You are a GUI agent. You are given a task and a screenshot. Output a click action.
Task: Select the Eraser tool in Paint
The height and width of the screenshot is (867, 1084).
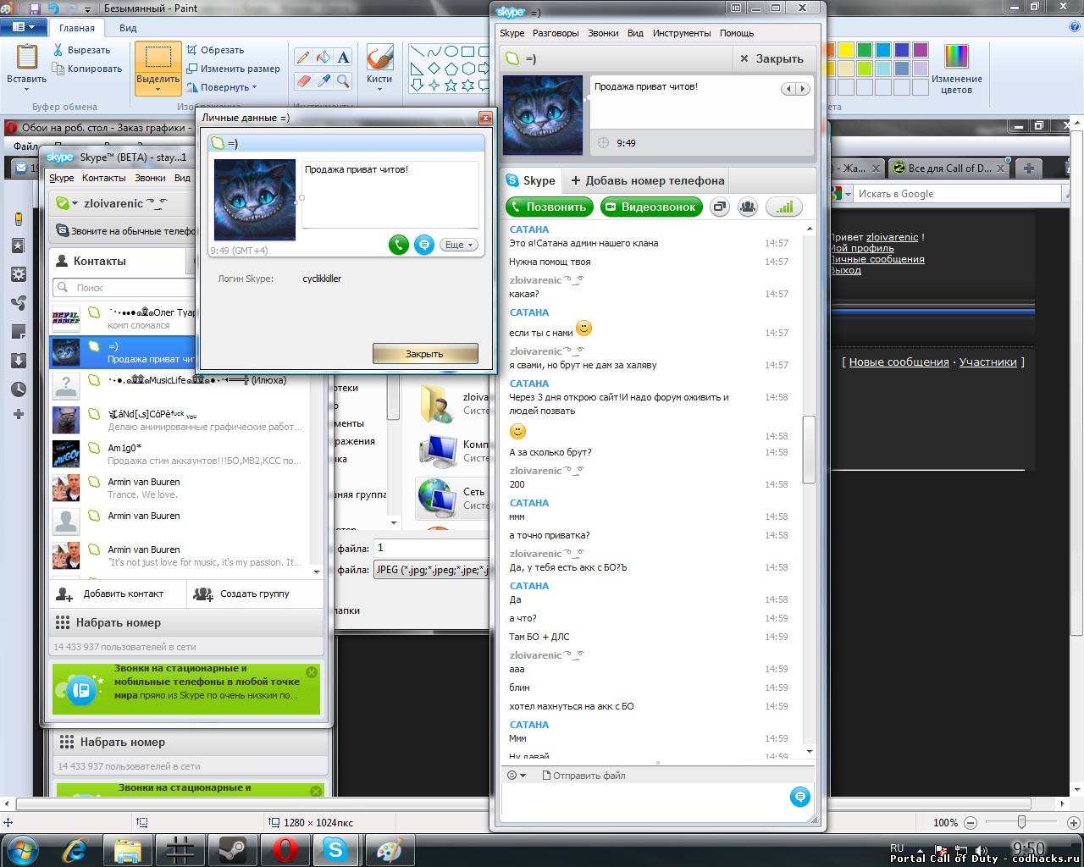coord(302,81)
